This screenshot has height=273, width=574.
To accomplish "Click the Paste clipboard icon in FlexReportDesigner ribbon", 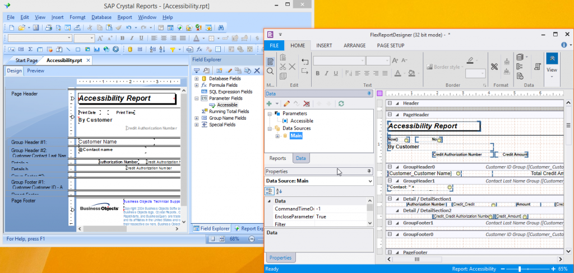I will click(x=283, y=58).
